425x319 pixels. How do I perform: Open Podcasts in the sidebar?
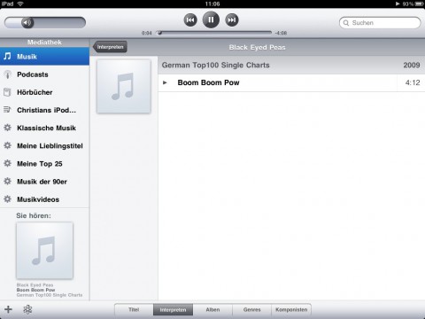coord(44,74)
